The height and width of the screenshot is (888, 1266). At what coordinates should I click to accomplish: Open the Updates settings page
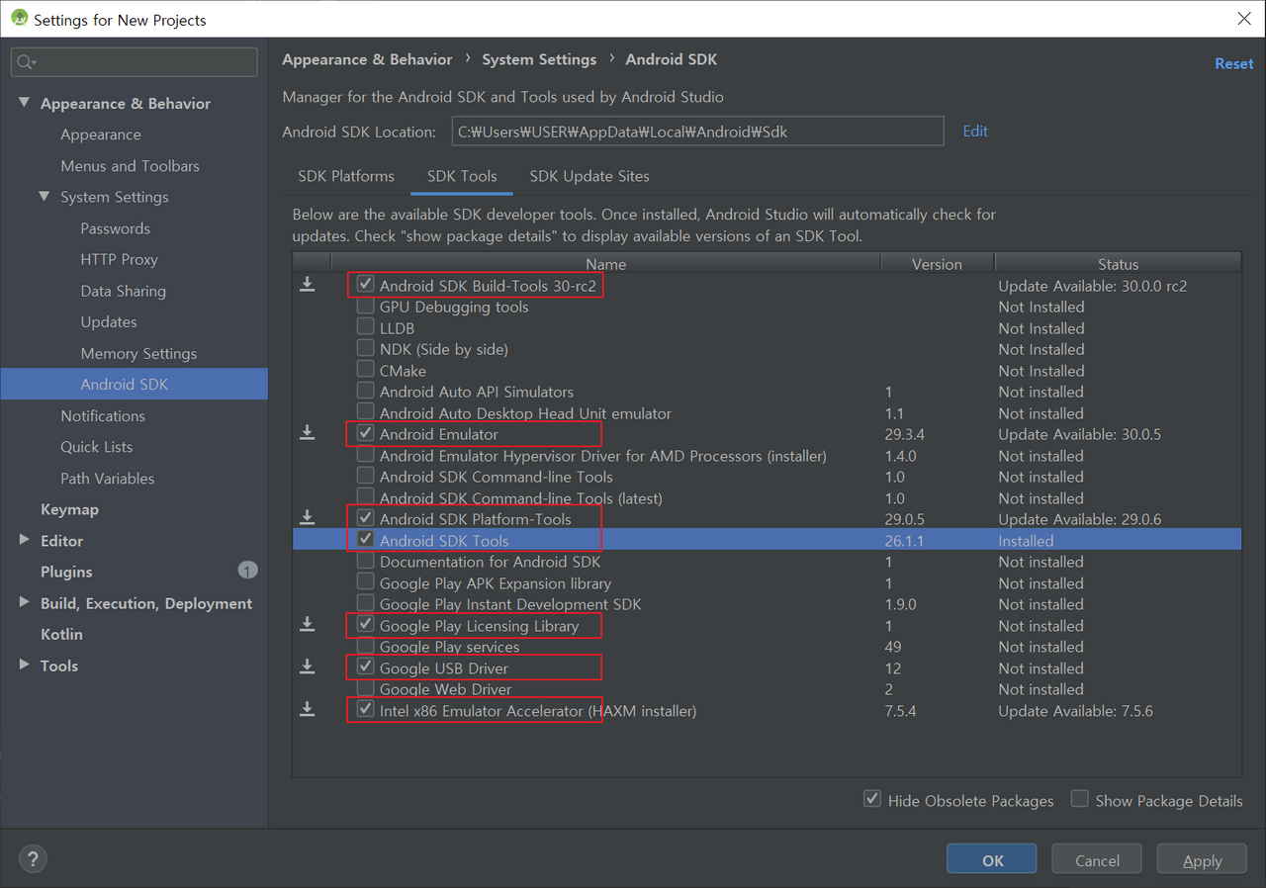pos(109,321)
